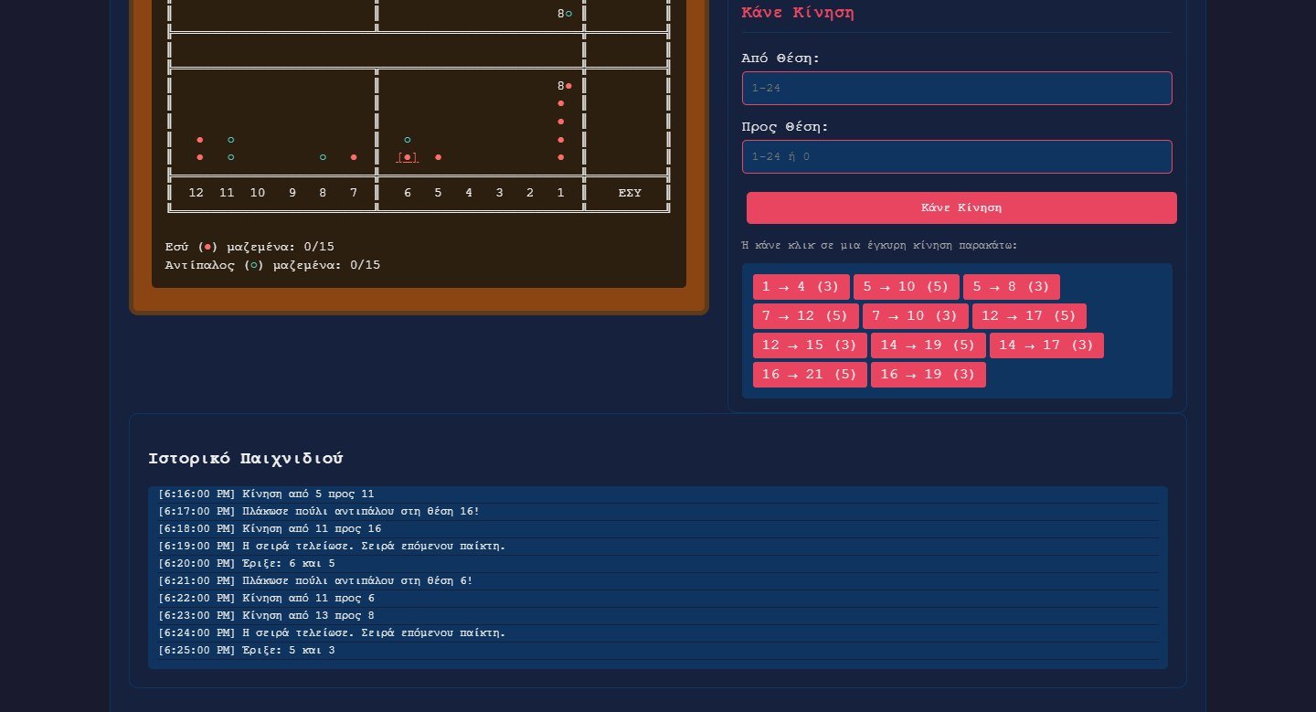Image resolution: width=1316 pixels, height=712 pixels.
Task: Select the 12 → 15 (3) move
Action: [810, 345]
